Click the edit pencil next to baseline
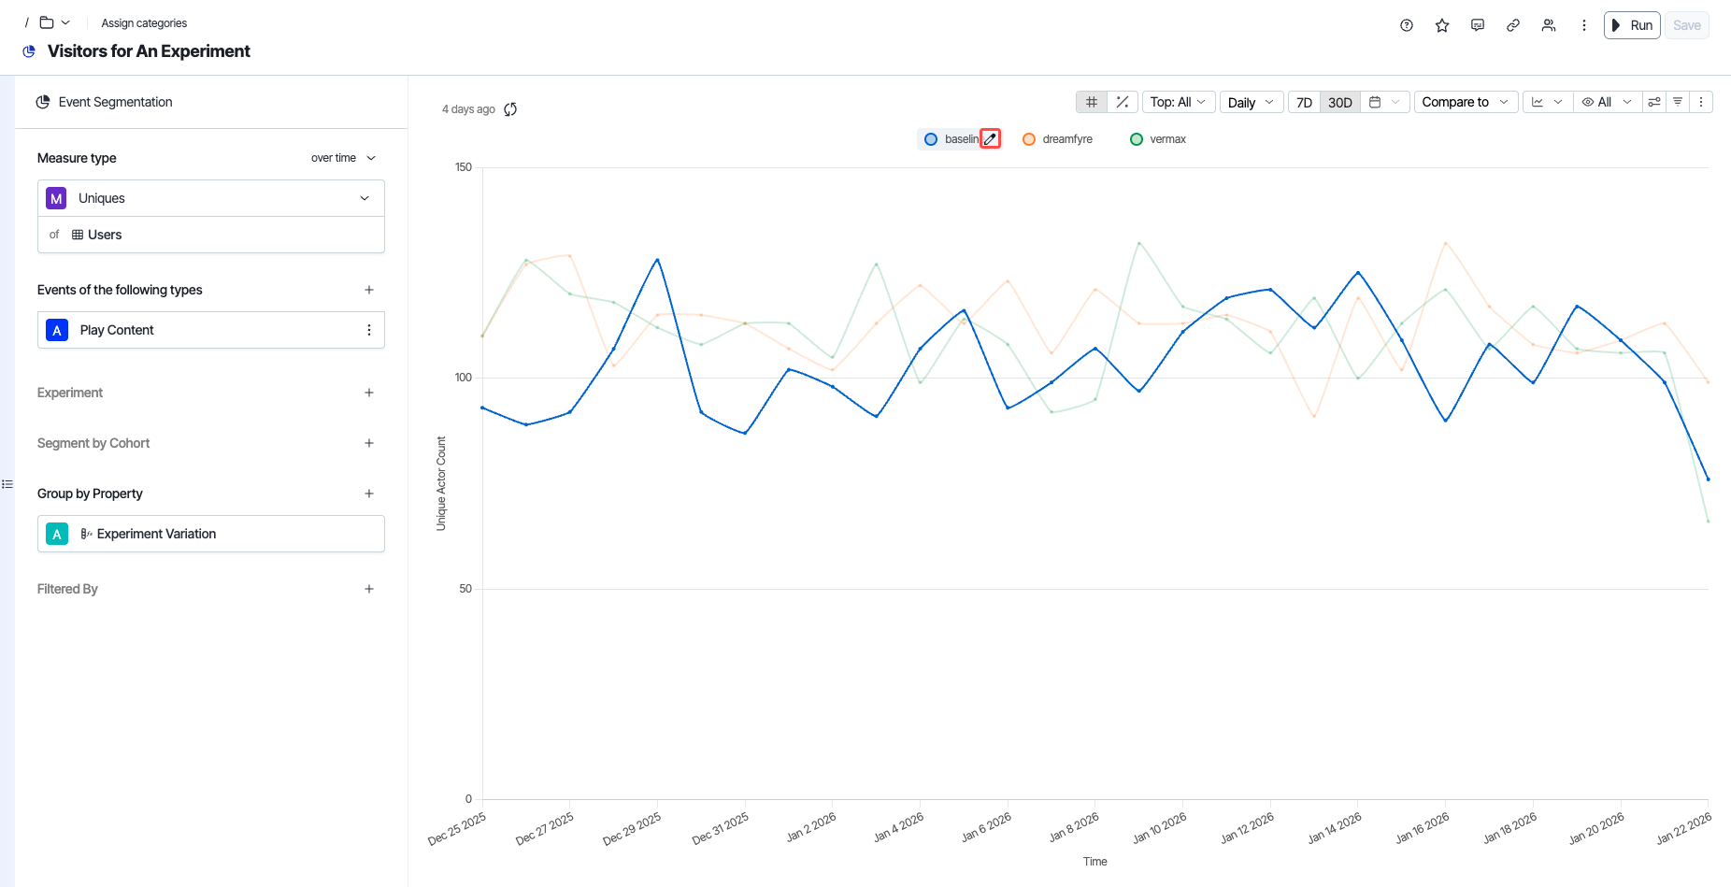Viewport: 1731px width, 887px height. click(991, 139)
